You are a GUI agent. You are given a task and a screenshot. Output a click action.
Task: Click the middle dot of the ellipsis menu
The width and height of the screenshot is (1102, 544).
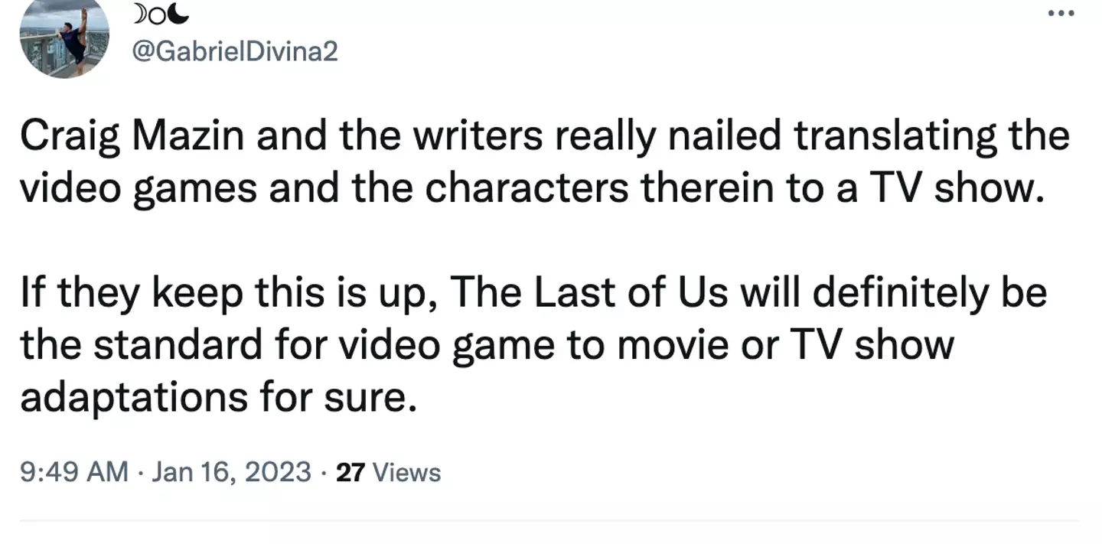coord(1061,13)
